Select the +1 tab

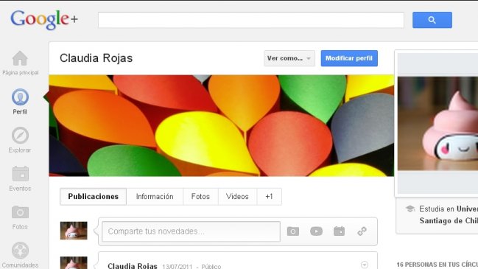pos(269,197)
